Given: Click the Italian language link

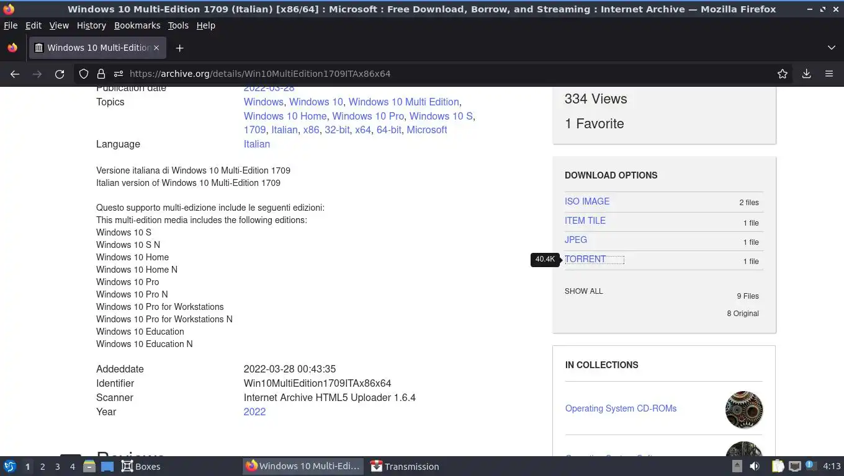Looking at the screenshot, I should [257, 144].
